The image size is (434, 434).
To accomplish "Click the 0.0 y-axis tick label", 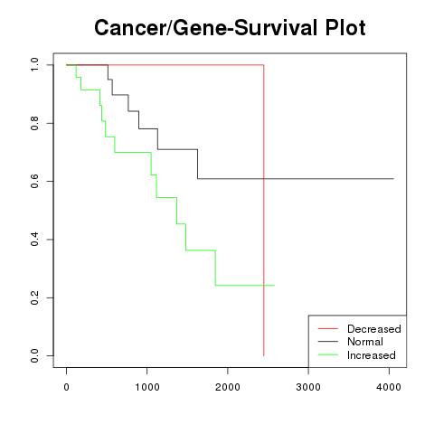I will pos(34,355).
